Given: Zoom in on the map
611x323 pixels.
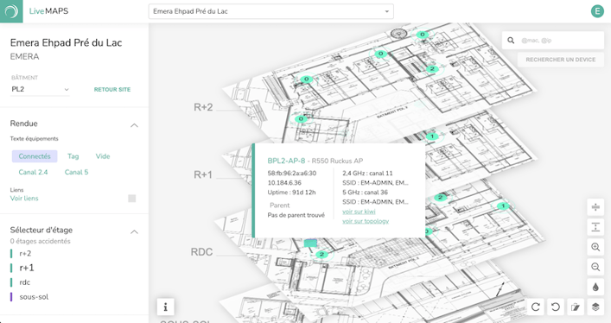Looking at the screenshot, I should pyautogui.click(x=595, y=247).
